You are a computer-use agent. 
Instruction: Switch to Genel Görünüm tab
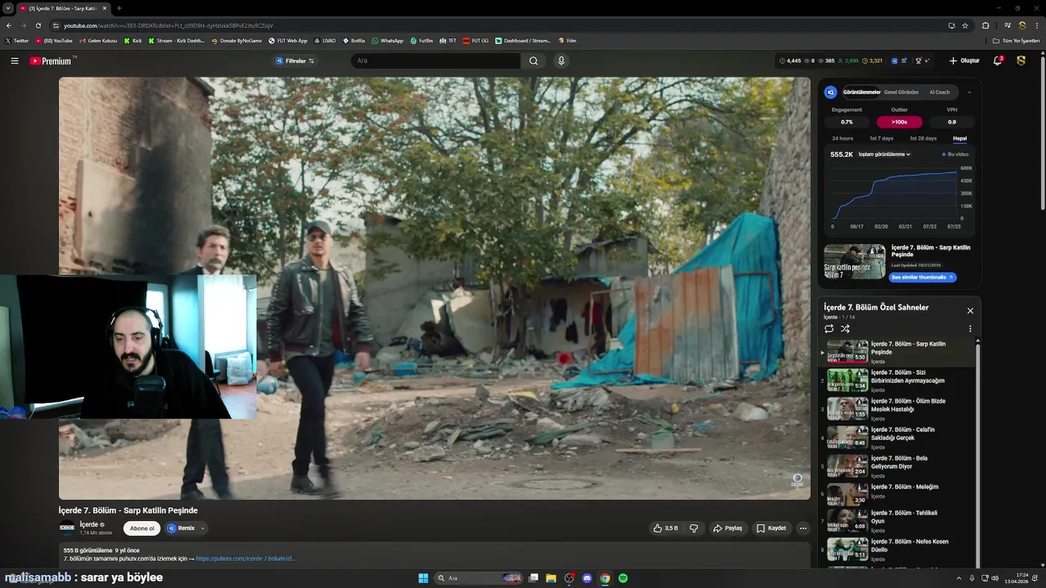pyautogui.click(x=901, y=92)
